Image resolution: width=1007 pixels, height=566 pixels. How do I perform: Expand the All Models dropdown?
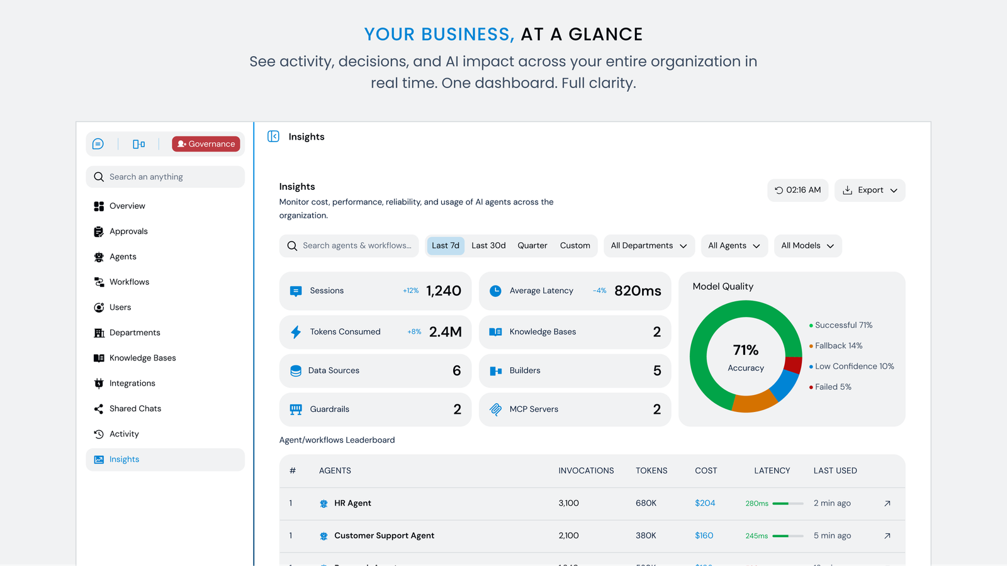coord(807,246)
